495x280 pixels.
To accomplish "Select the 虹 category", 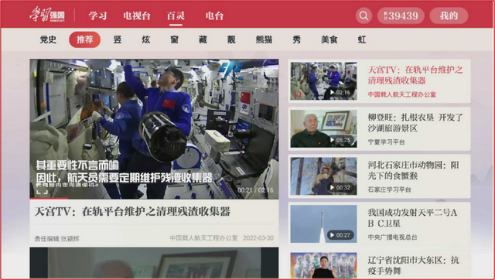I will 362,39.
